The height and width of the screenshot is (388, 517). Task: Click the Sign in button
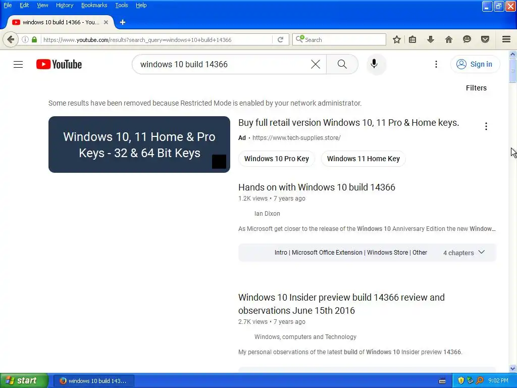475,64
